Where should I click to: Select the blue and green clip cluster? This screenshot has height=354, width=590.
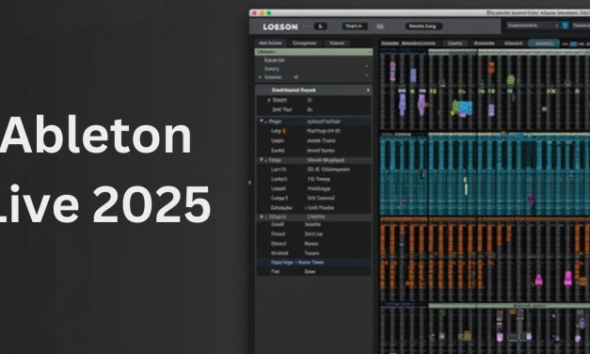click(x=462, y=108)
